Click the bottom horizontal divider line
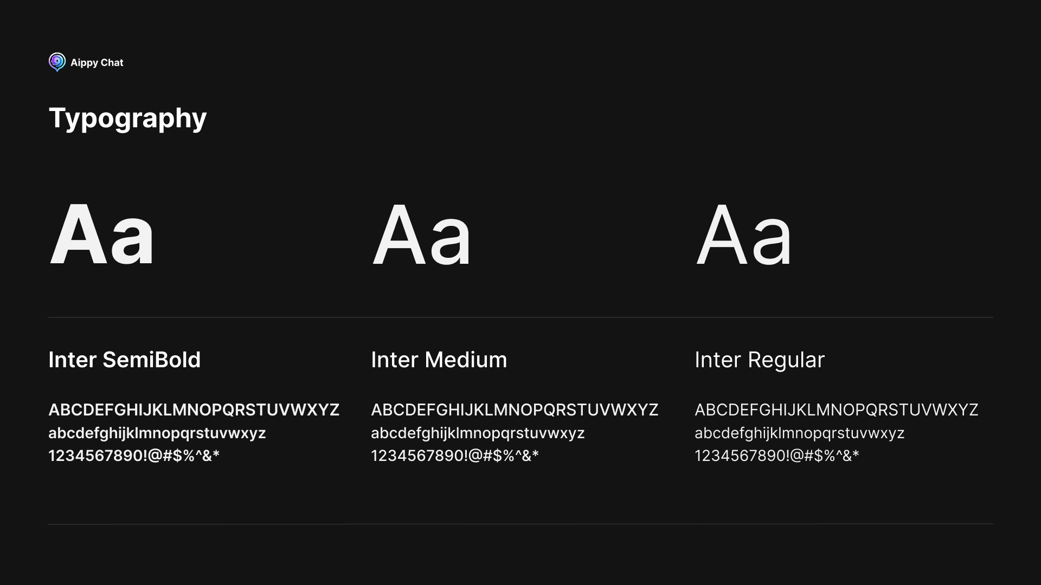The width and height of the screenshot is (1041, 585). point(520,524)
